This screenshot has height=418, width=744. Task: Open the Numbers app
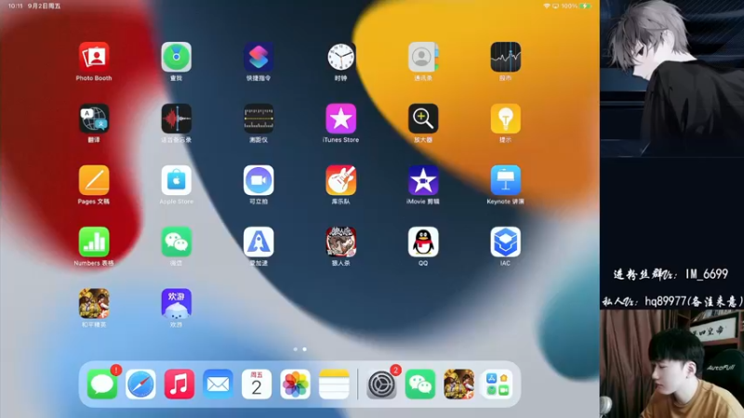[94, 242]
